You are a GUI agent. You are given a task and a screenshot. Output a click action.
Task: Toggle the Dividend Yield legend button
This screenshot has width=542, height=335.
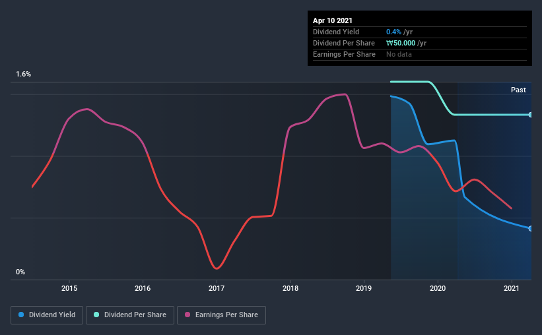[47, 315]
